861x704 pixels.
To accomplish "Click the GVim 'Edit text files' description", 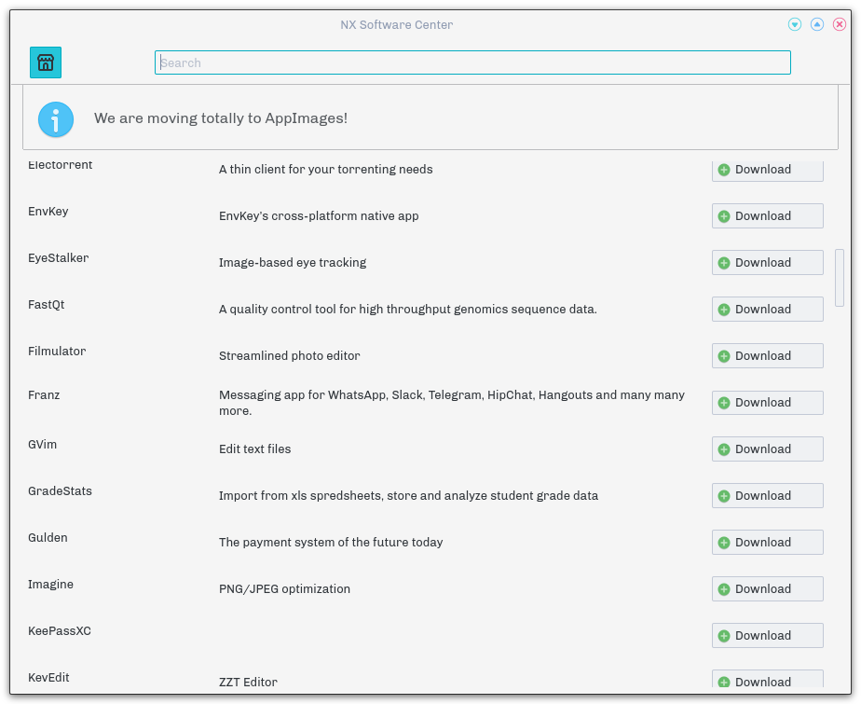I will coord(254,449).
